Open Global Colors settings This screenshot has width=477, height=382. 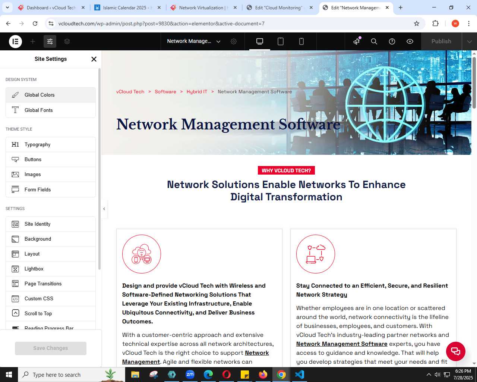[x=51, y=95]
